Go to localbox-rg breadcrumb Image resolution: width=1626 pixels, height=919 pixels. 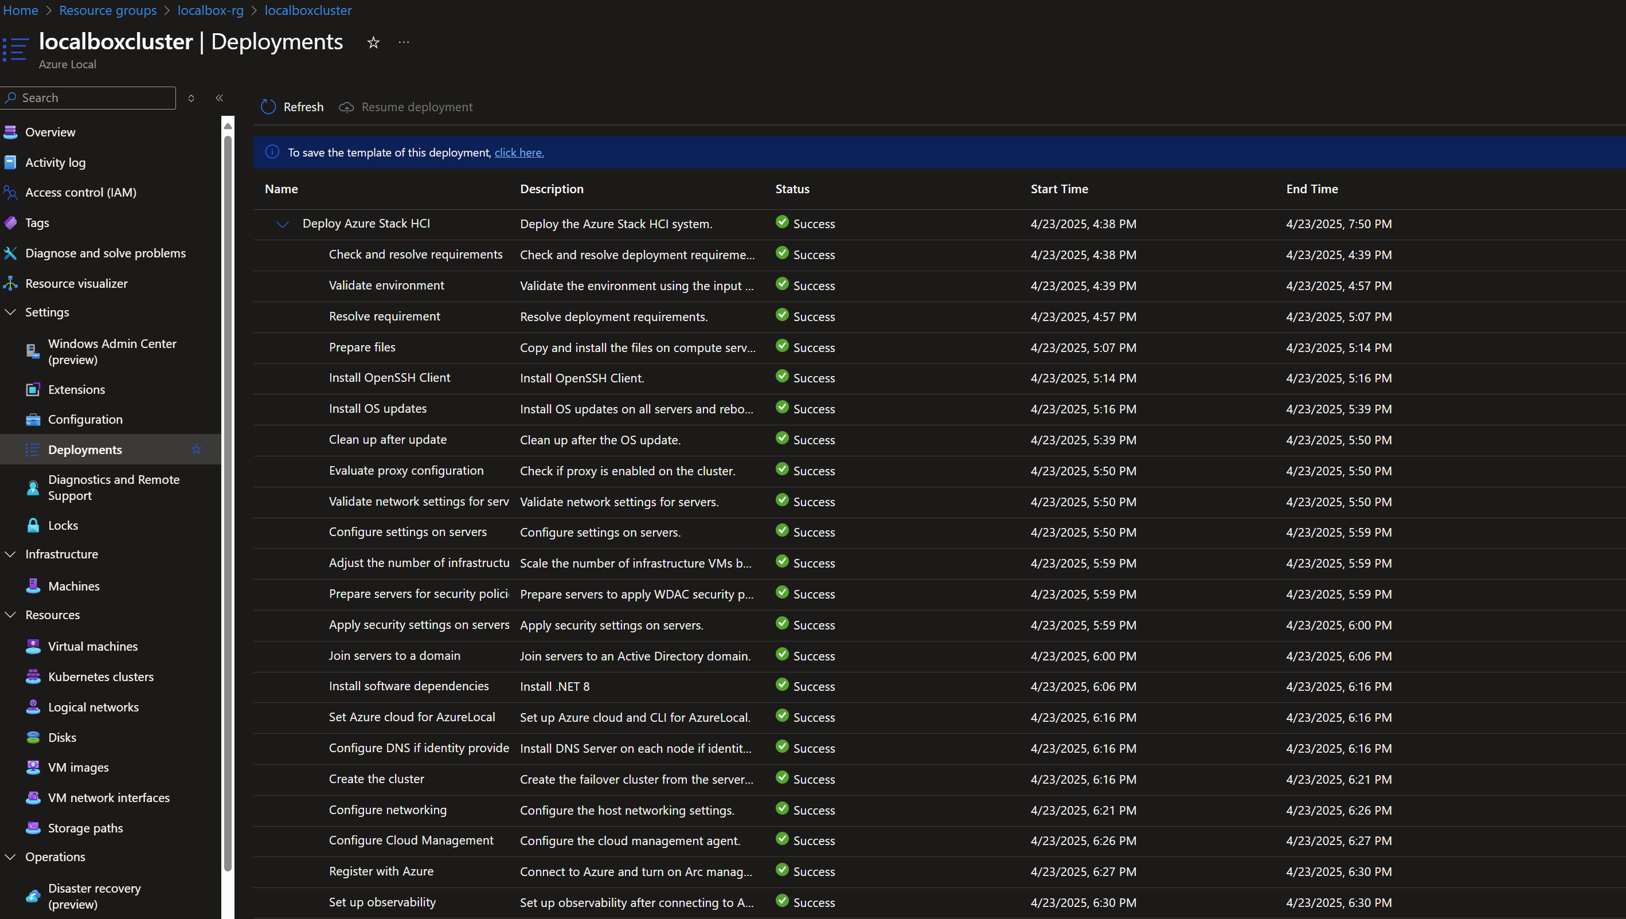click(x=210, y=10)
